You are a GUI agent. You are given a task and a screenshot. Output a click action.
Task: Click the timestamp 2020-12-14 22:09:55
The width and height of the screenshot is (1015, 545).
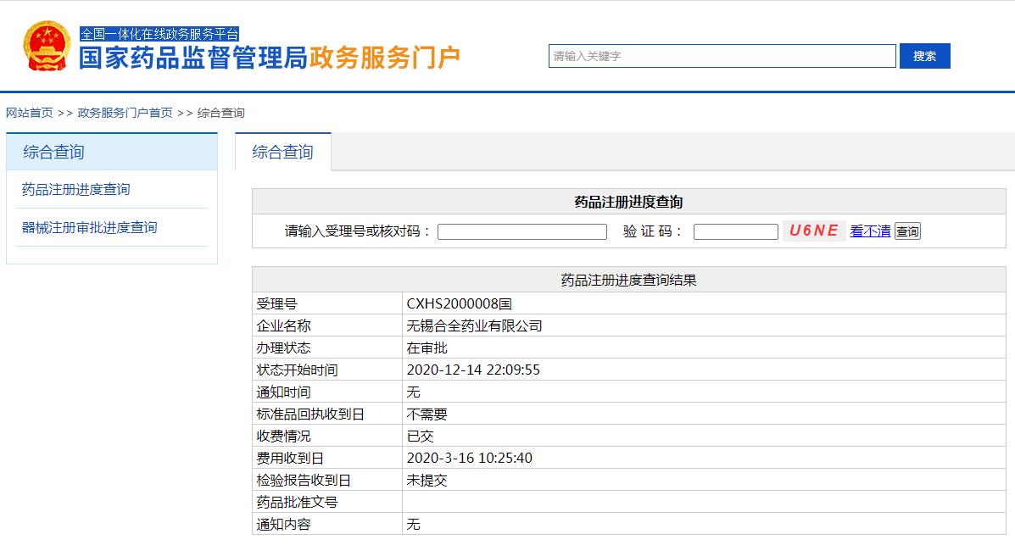tap(473, 370)
